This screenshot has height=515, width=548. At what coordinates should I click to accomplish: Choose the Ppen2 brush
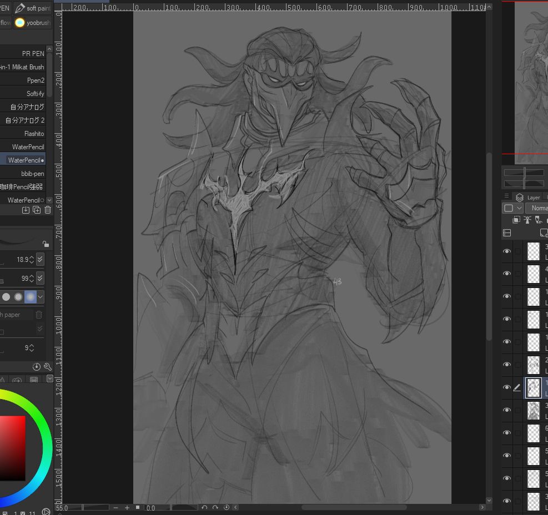[x=23, y=80]
